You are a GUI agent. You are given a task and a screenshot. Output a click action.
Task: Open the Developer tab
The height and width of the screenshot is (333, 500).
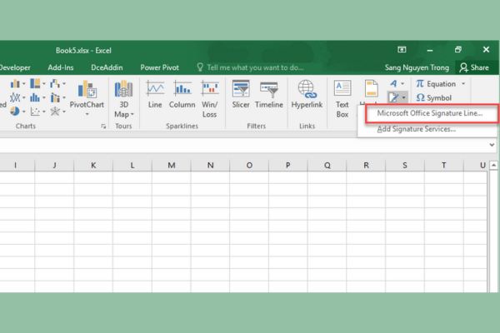(15, 67)
